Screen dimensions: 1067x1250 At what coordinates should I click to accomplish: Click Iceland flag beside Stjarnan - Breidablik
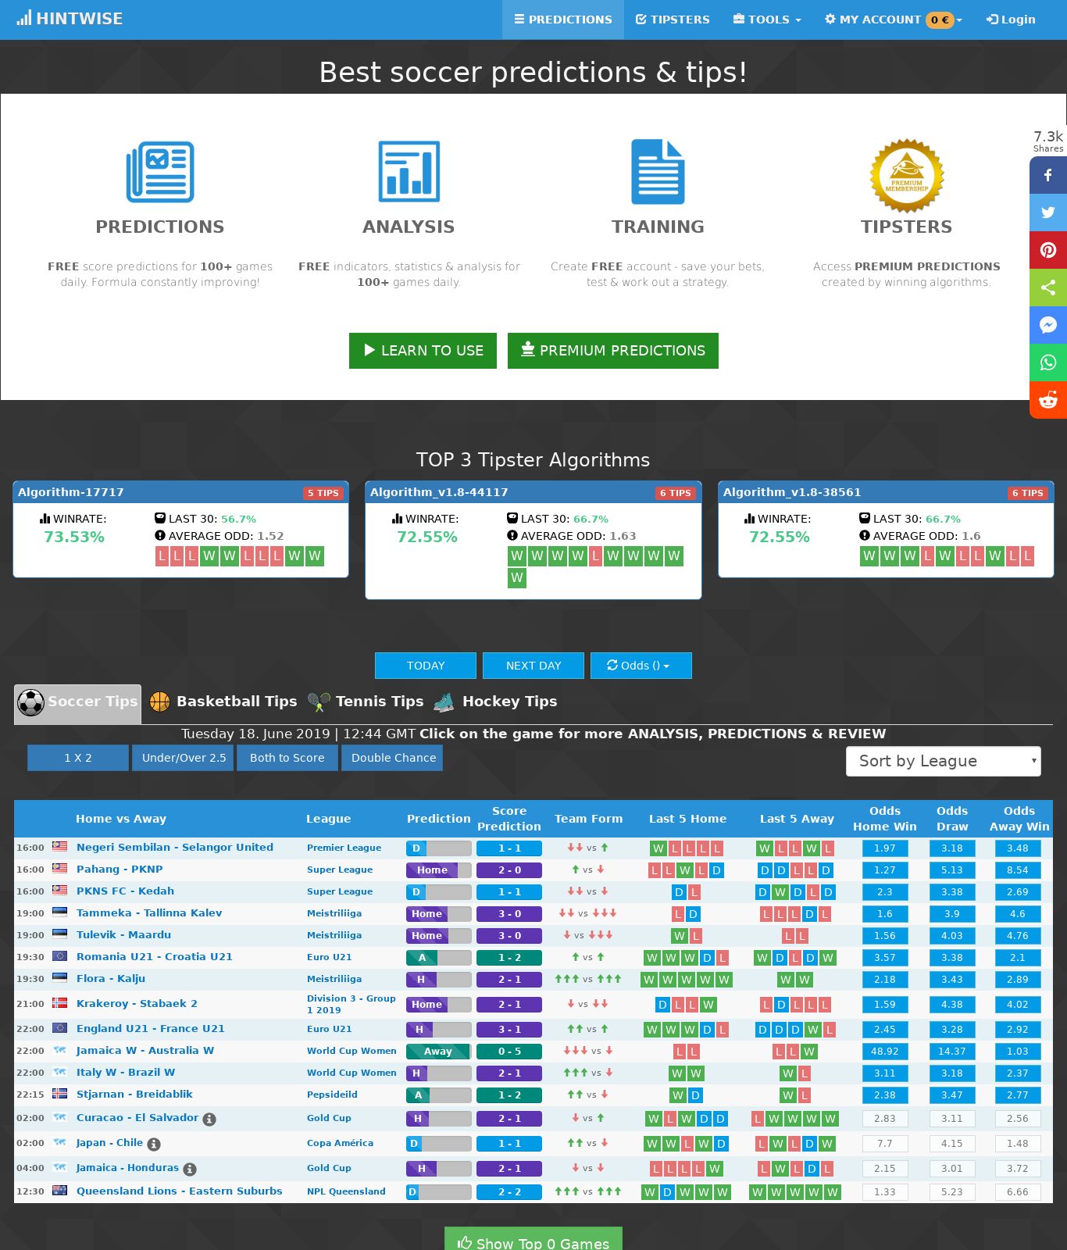tap(59, 1093)
